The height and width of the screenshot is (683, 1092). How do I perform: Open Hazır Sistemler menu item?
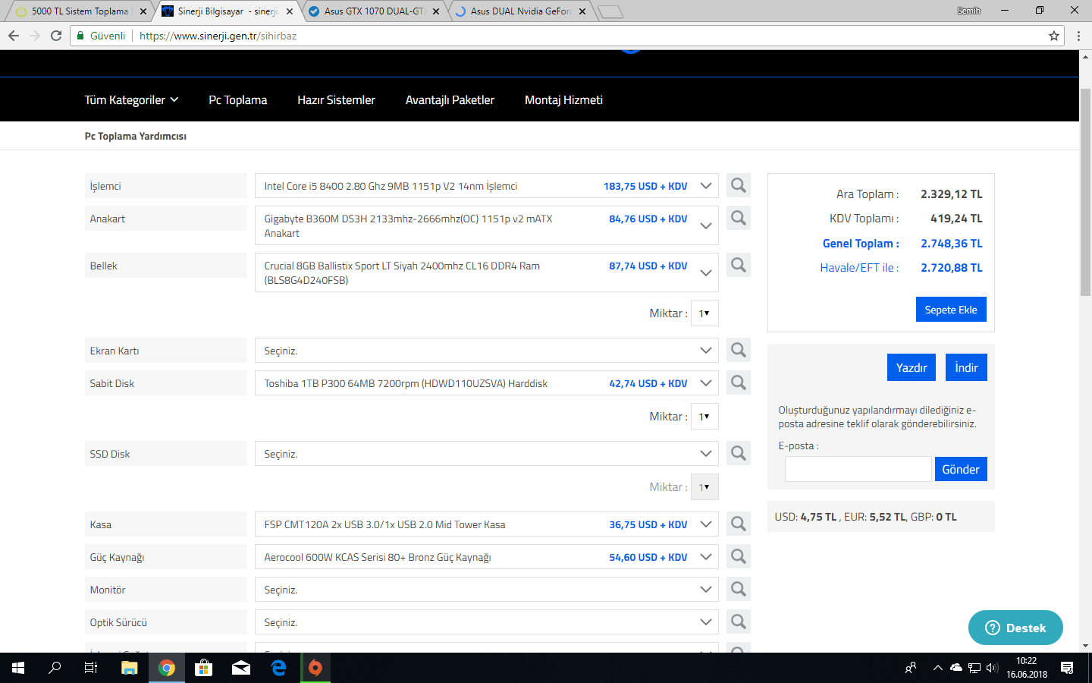336,100
